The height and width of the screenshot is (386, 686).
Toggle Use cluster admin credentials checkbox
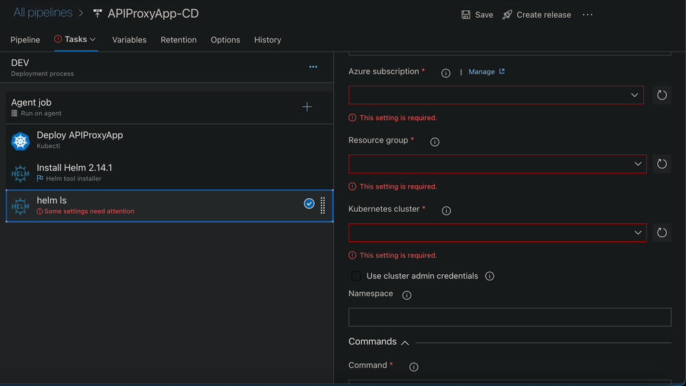(x=356, y=276)
